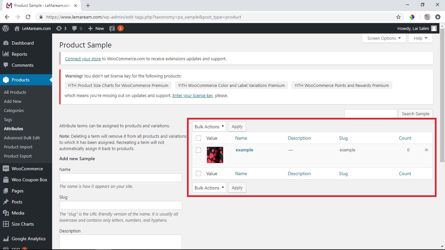Click the bottom Apply button
445x250 pixels.
coord(237,187)
